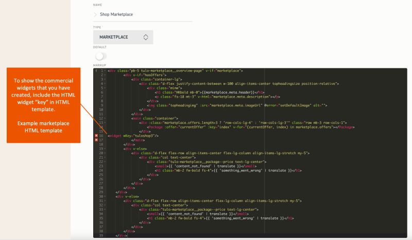Click the error icon on line 16
This screenshot has height=240, width=412.
coord(96,136)
